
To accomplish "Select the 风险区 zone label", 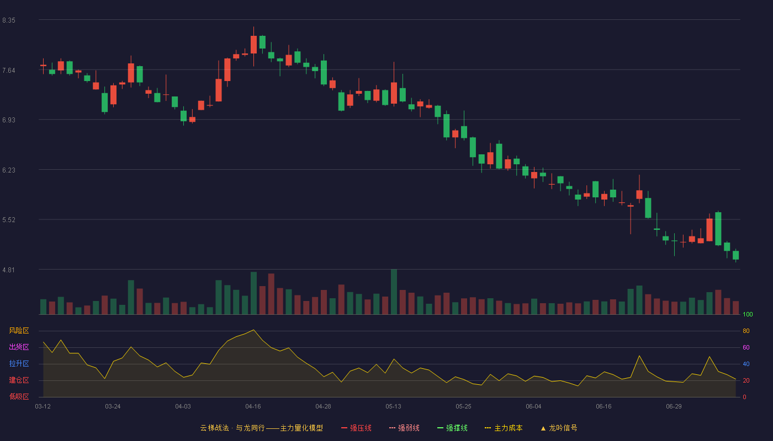I will [x=19, y=331].
